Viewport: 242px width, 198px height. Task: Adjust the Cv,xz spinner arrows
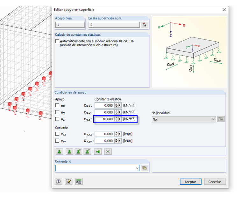tap(116, 134)
